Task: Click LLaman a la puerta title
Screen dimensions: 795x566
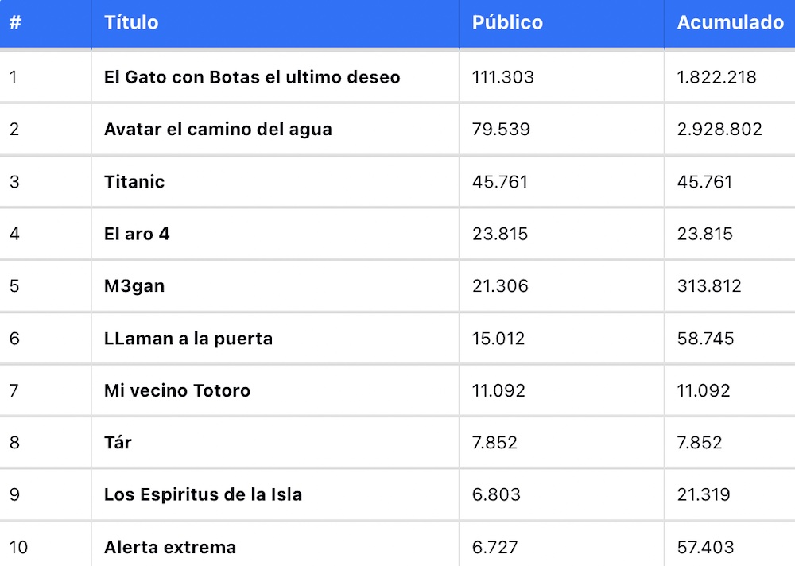Action: [x=188, y=339]
